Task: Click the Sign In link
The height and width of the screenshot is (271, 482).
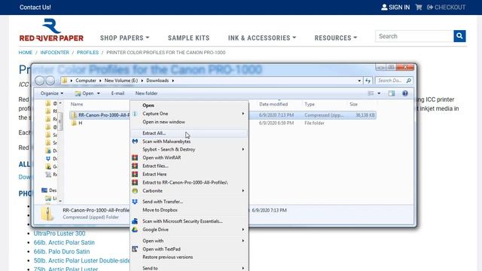Action: click(395, 7)
